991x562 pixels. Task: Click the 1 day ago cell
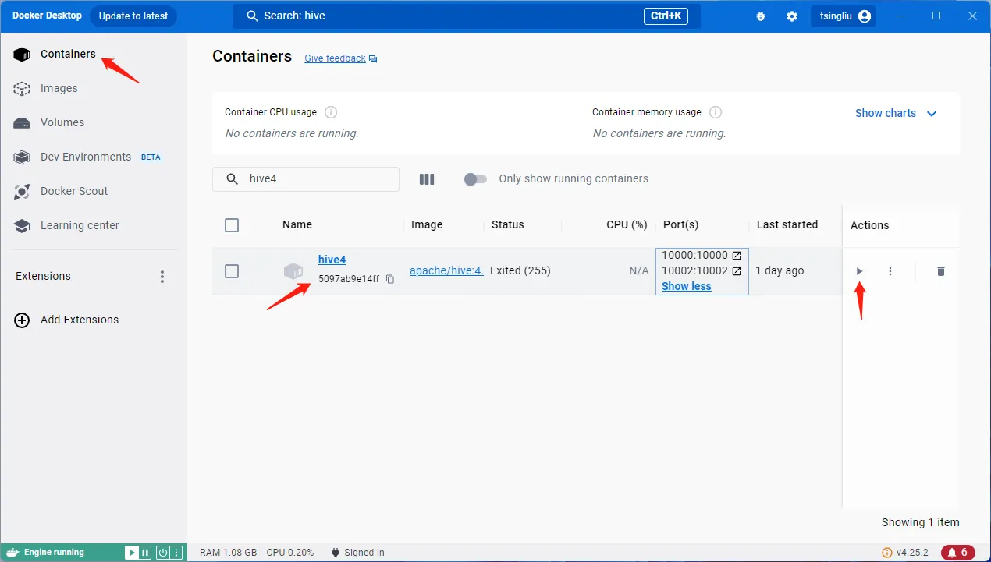click(780, 270)
